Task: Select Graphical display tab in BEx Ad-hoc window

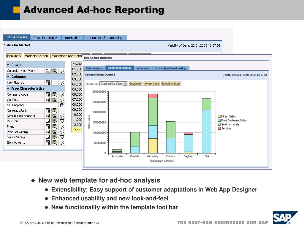Action: pyautogui.click(x=120, y=68)
